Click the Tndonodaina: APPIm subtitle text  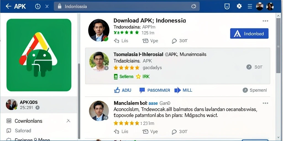(134, 27)
